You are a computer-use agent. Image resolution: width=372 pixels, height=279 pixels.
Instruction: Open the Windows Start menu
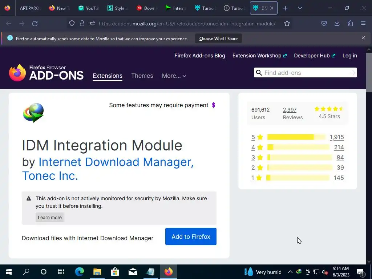coord(9,272)
